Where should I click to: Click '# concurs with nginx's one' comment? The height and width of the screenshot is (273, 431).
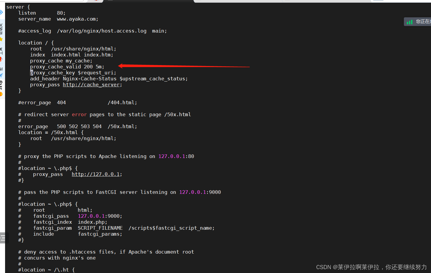tap(57, 258)
